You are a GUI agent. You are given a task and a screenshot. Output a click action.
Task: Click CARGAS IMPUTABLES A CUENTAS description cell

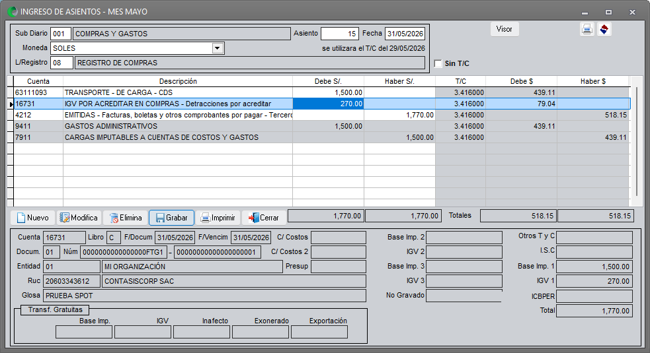coord(178,137)
